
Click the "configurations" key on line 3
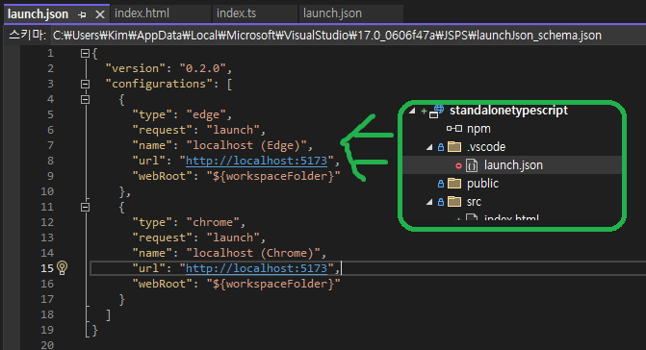click(x=159, y=84)
